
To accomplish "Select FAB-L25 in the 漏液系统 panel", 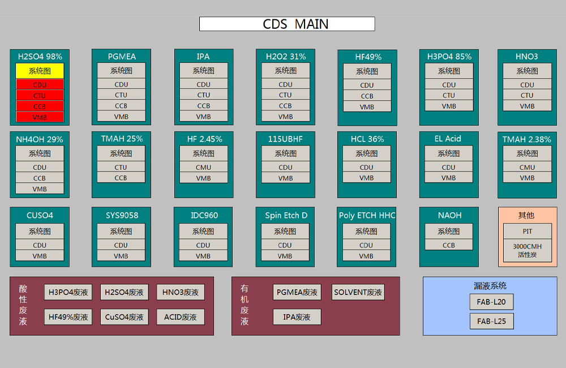I will (491, 321).
